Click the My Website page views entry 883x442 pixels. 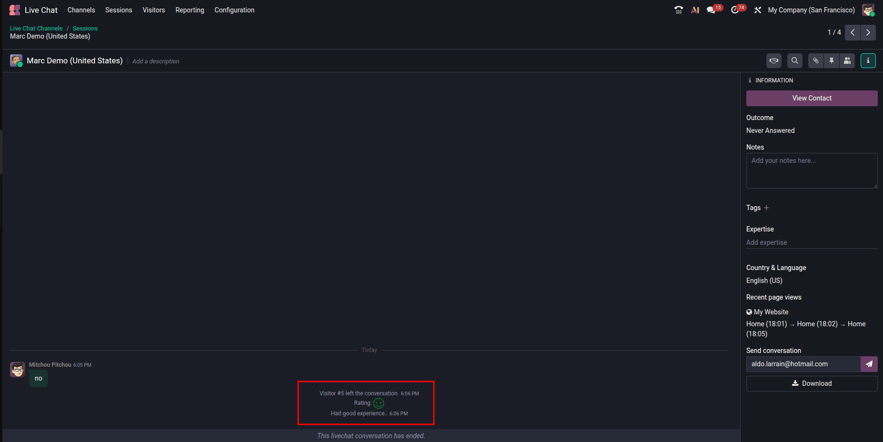(767, 312)
